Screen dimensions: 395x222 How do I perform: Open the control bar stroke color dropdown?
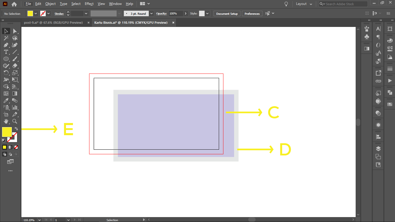click(x=49, y=14)
